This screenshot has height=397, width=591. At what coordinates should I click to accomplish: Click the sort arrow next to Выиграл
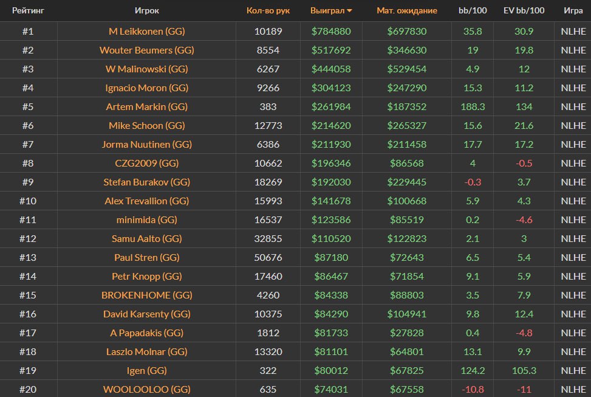pyautogui.click(x=349, y=11)
